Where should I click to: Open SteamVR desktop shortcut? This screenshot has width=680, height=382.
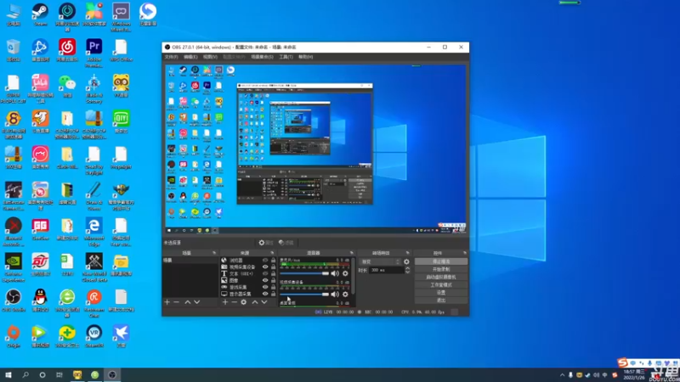[x=94, y=336]
